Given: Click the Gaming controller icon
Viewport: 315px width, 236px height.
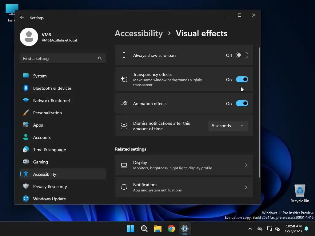Looking at the screenshot, I should tap(26, 162).
